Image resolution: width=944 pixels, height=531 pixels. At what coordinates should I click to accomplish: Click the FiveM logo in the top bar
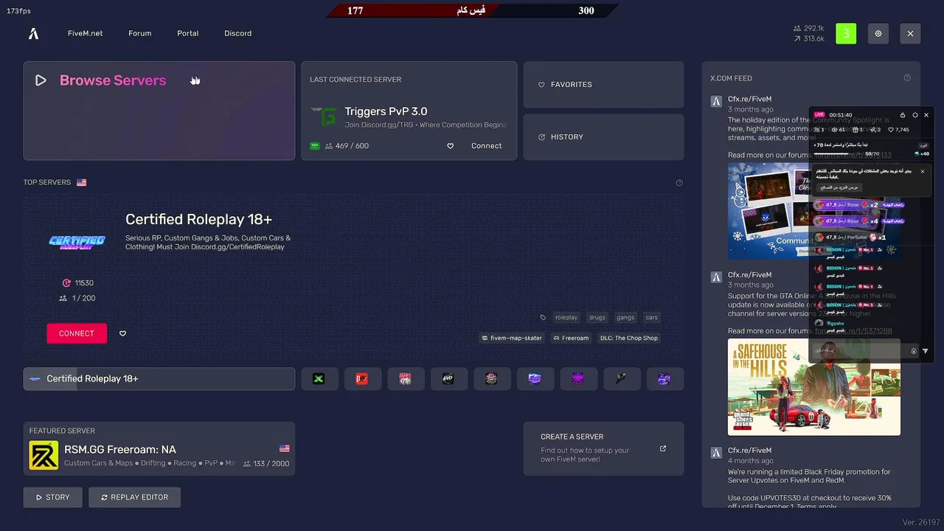click(33, 33)
